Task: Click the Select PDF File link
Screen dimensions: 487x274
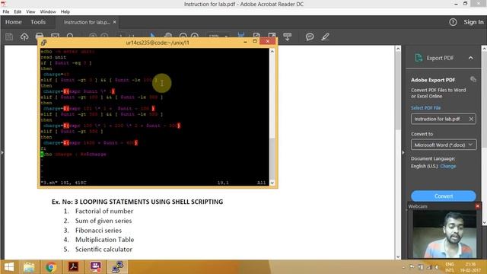Action: 425,108
